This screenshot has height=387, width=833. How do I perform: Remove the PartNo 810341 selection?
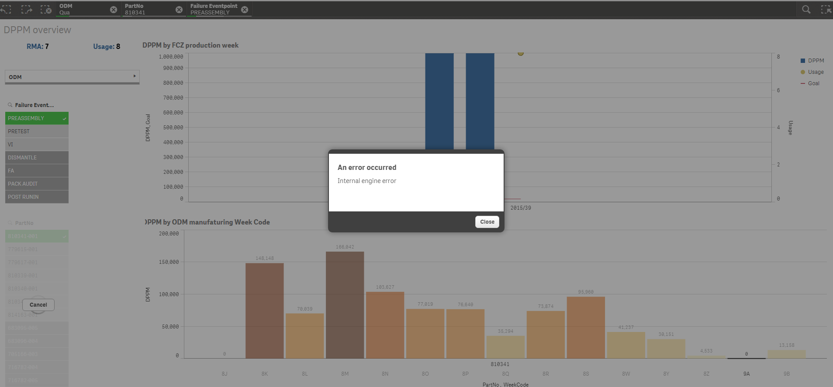[x=179, y=10]
